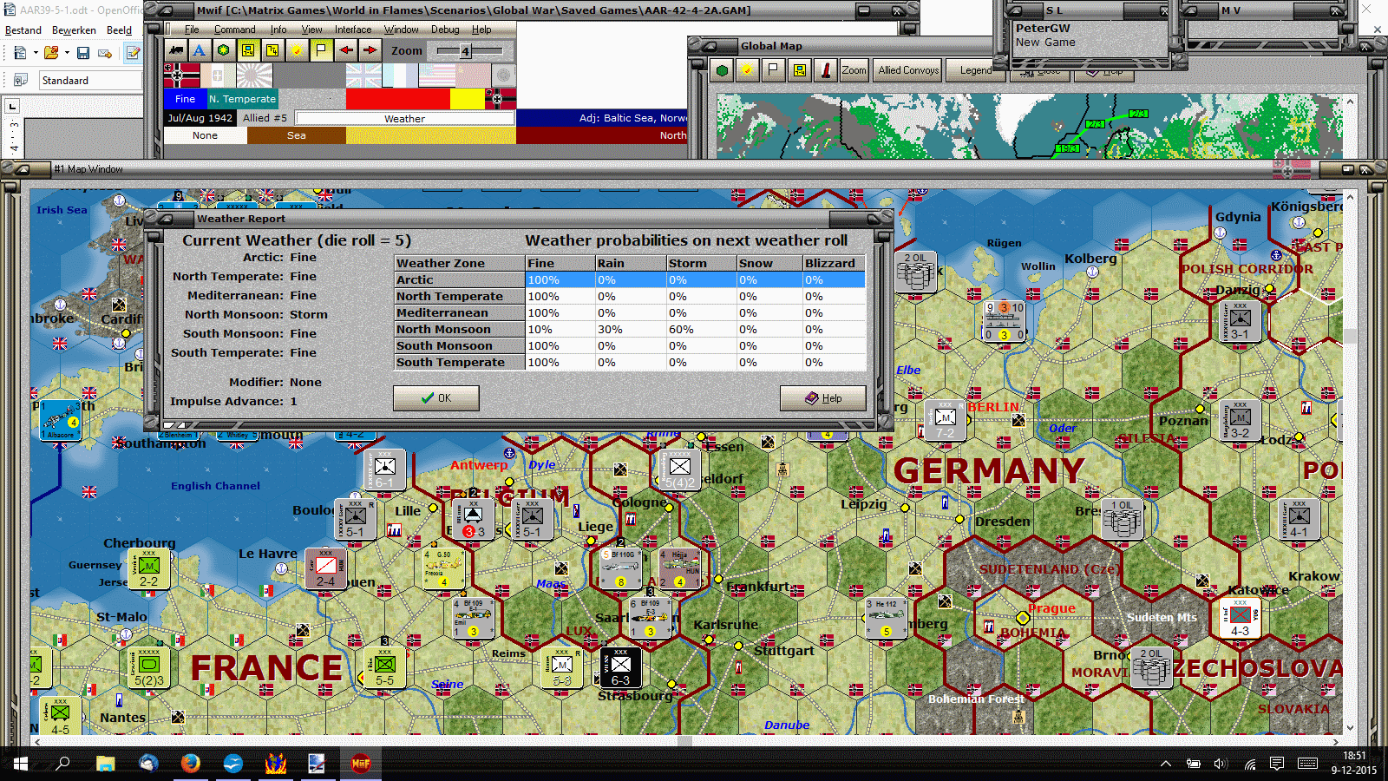Click the teal N. Temperate zone indicator
Viewport: 1388px width, 781px height.
(x=242, y=99)
